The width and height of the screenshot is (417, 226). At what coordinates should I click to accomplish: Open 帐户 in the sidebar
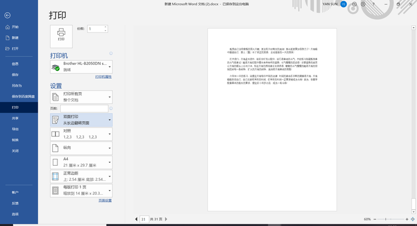pos(19,192)
